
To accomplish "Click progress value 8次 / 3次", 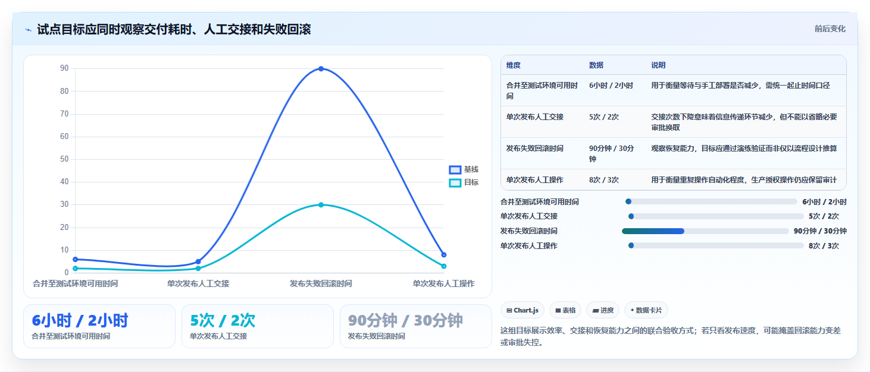I will click(x=824, y=246).
